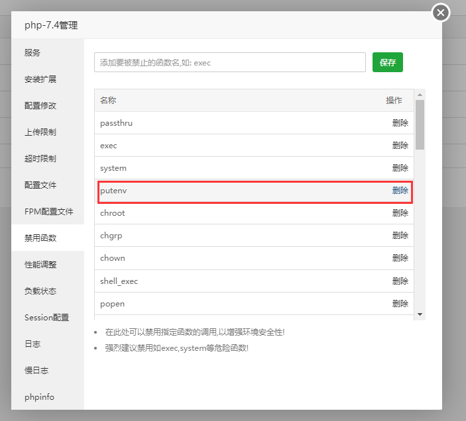Click the green 保存 button
The width and height of the screenshot is (466, 421).
tap(388, 62)
